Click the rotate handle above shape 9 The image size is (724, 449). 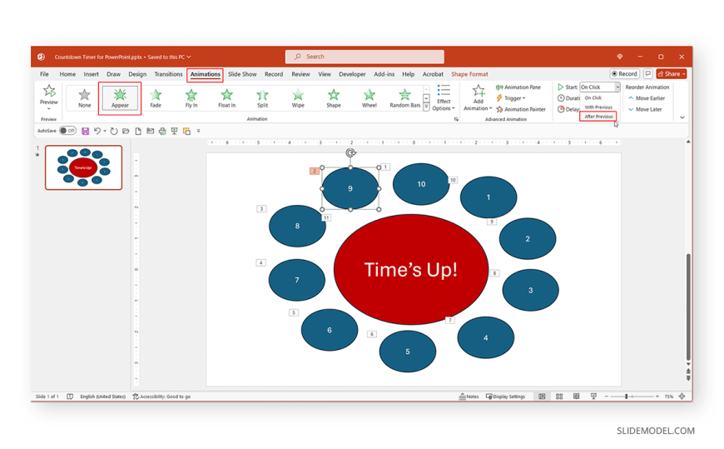(350, 152)
